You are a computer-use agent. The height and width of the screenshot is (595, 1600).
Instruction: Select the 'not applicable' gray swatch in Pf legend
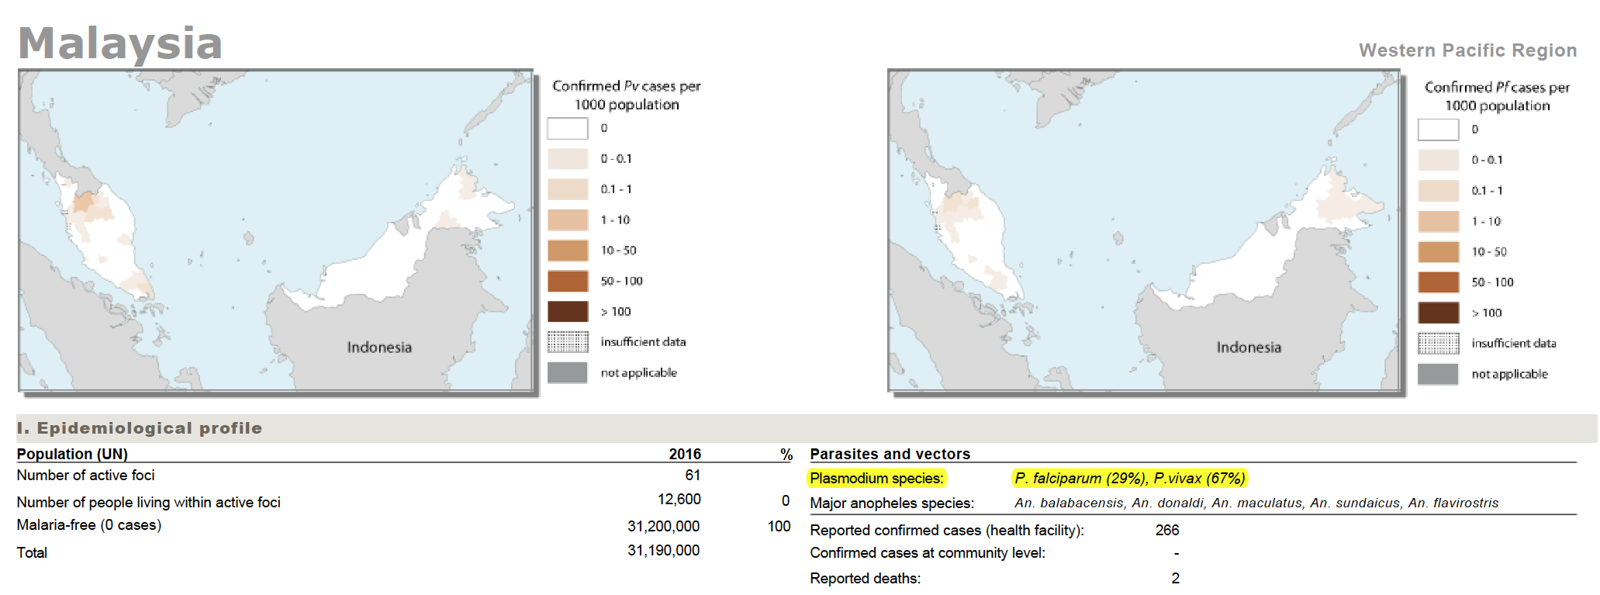[x=1438, y=374]
